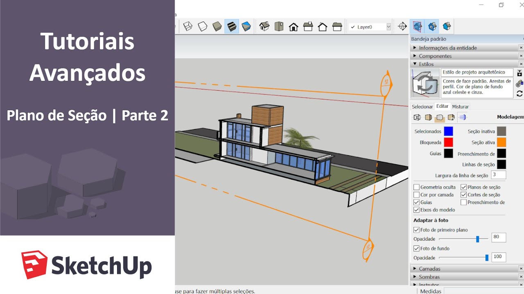Click the Largura da linha de seção field

coord(499,175)
